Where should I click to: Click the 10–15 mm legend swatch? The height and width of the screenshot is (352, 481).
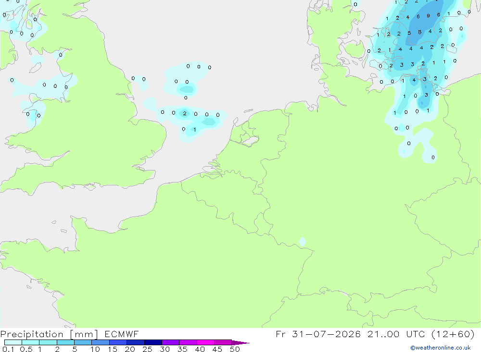pyautogui.click(x=101, y=342)
